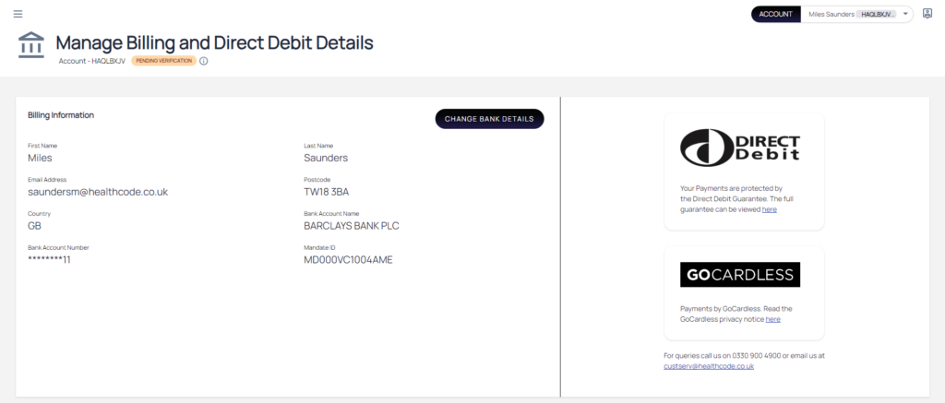Email custserv@healthcode.co.uk link
Image resolution: width=945 pixels, height=403 pixels.
pyautogui.click(x=709, y=366)
